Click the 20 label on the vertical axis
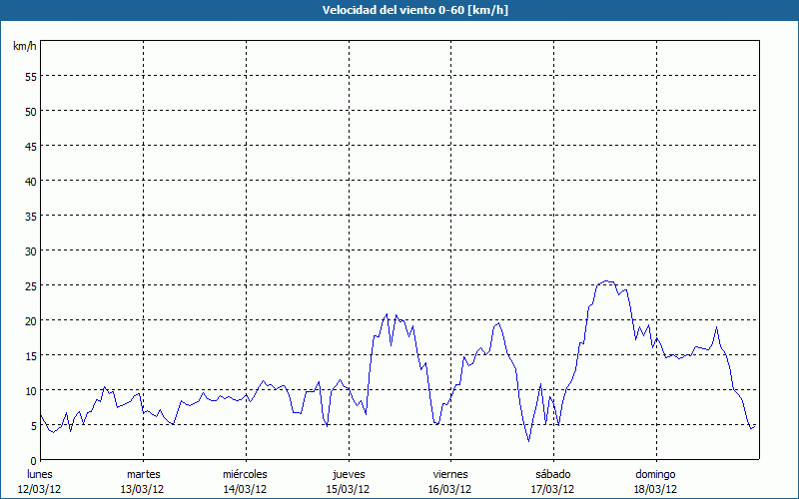The width and height of the screenshot is (799, 499). pos(30,320)
